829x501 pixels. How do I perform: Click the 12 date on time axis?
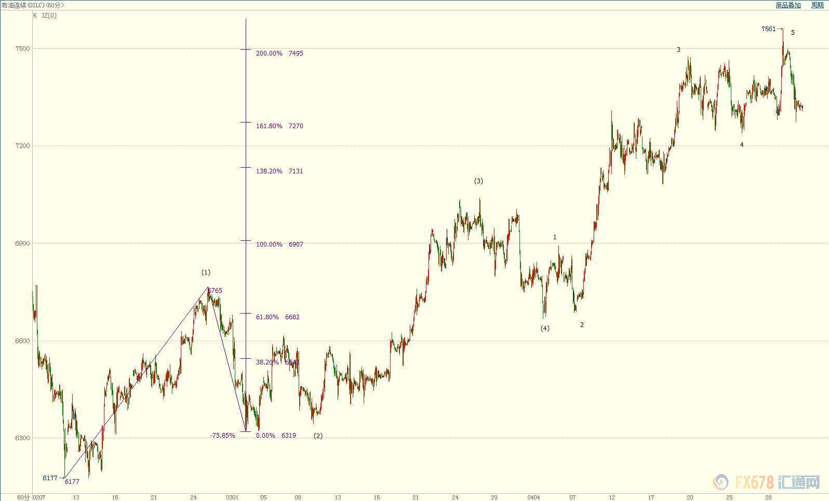pos(612,497)
